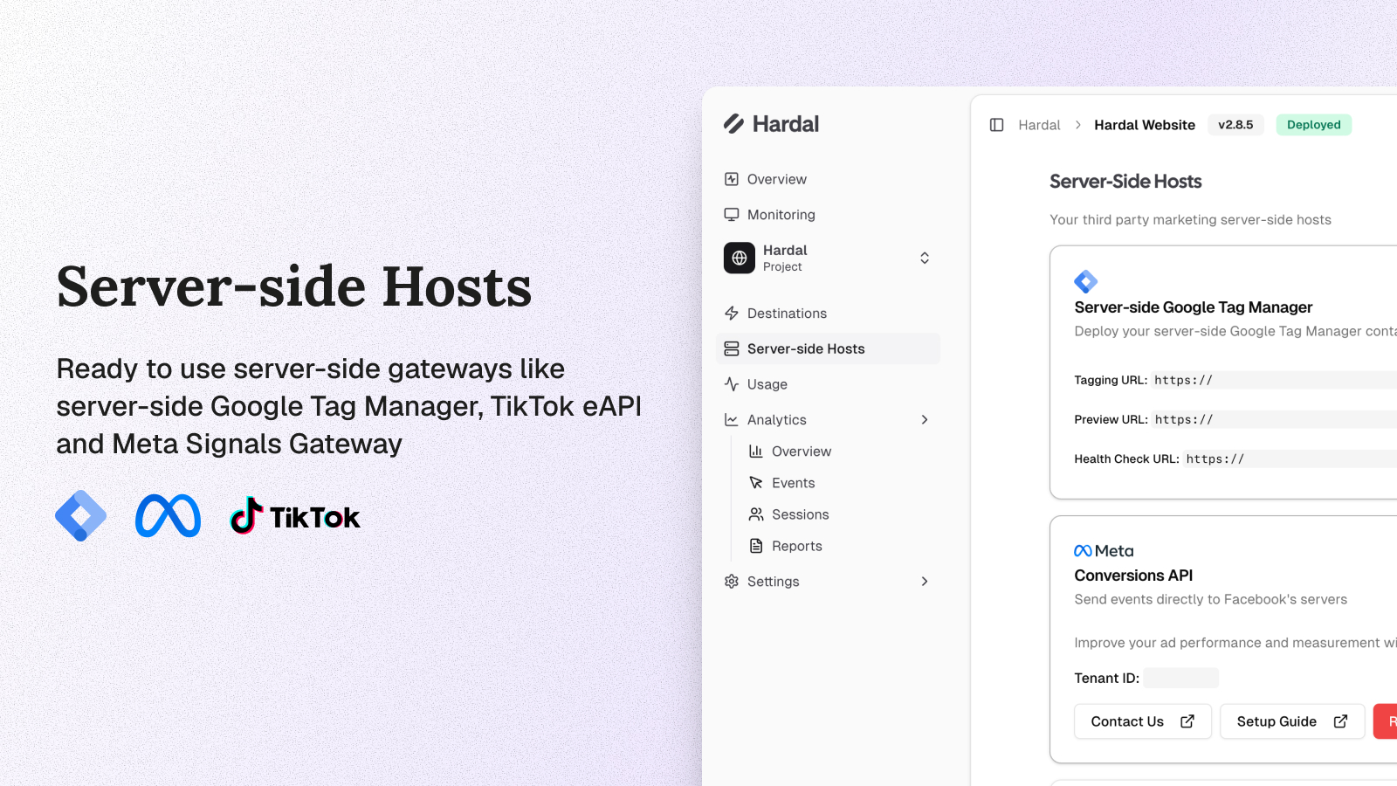The height and width of the screenshot is (786, 1397).
Task: Click the Contact Us button
Action: pyautogui.click(x=1143, y=721)
